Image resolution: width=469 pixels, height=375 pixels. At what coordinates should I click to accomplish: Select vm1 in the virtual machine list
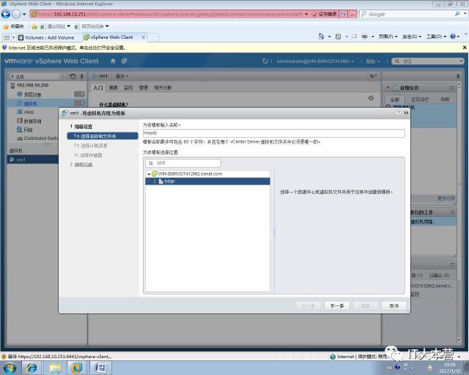coord(33,160)
